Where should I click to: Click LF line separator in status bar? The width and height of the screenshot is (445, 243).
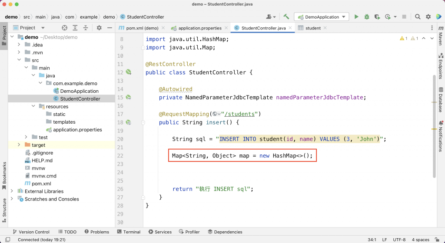(x=385, y=240)
